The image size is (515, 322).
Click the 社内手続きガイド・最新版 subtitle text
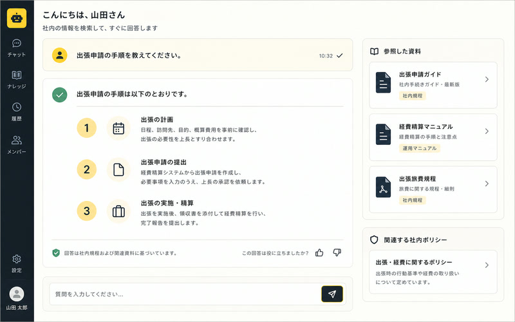[429, 84]
